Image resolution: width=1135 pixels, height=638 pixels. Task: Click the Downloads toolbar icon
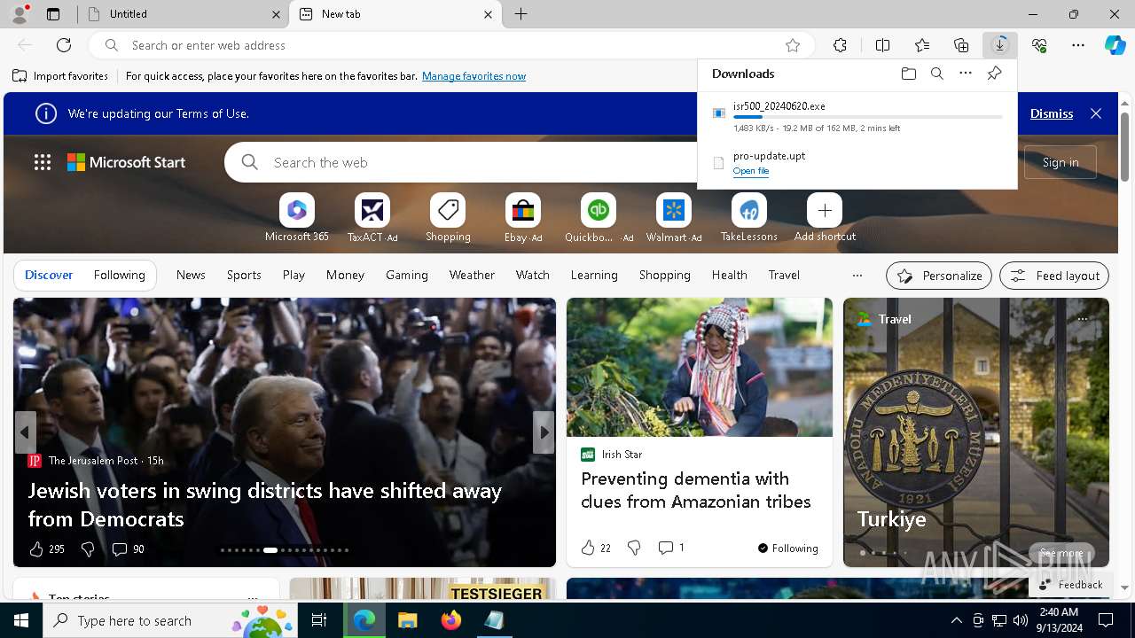(x=1000, y=45)
